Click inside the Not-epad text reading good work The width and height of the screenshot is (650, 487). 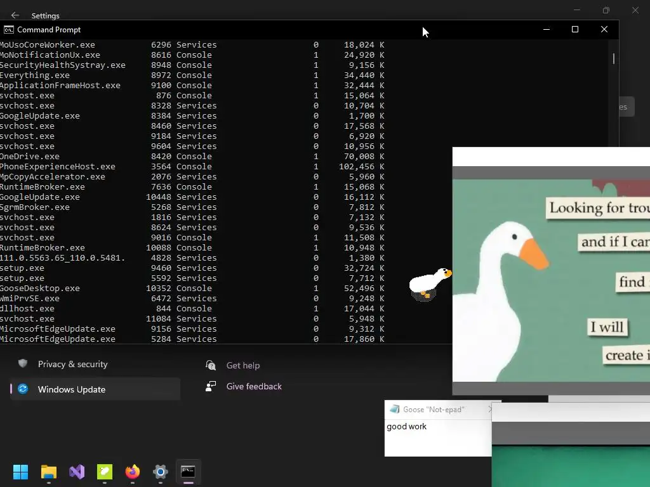[x=406, y=427]
